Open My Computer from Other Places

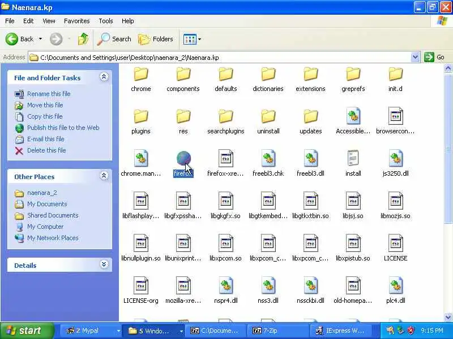point(45,227)
